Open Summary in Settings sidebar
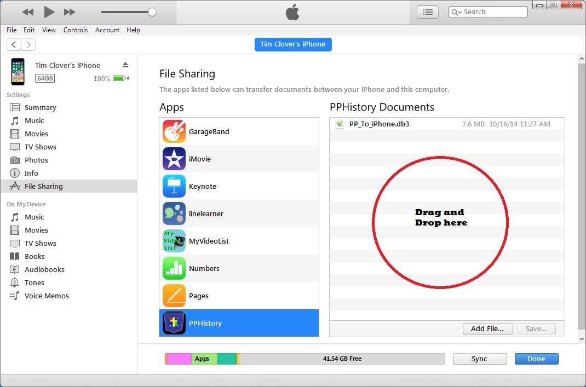 coord(40,108)
